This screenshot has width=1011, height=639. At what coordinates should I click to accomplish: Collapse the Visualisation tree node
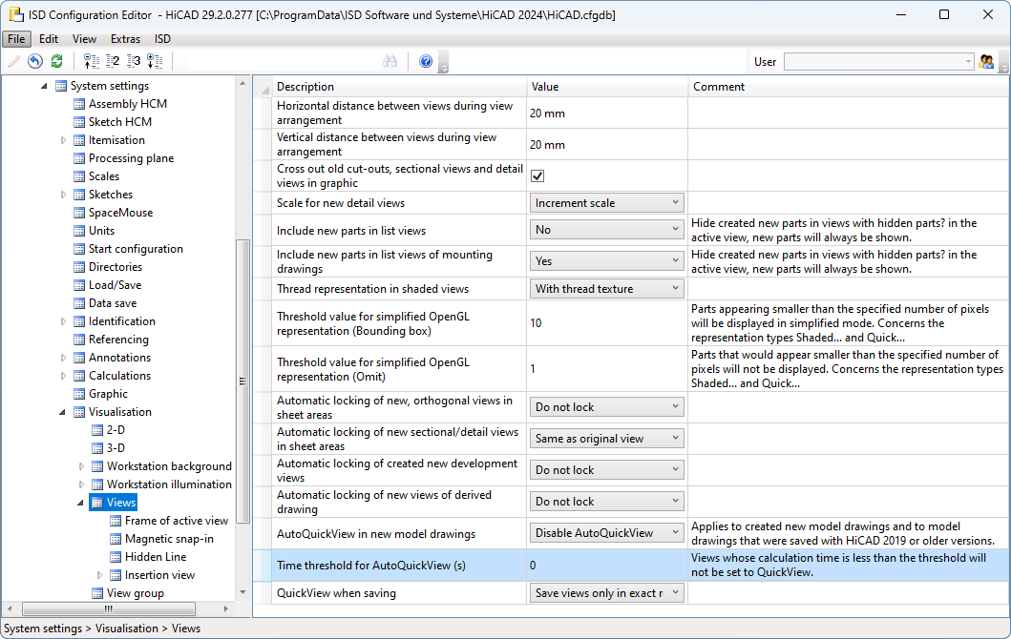click(x=63, y=412)
